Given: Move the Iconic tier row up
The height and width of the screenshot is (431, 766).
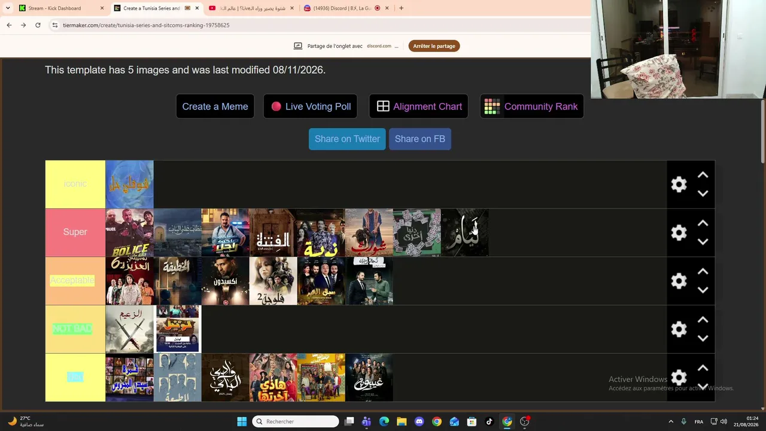Looking at the screenshot, I should [703, 175].
